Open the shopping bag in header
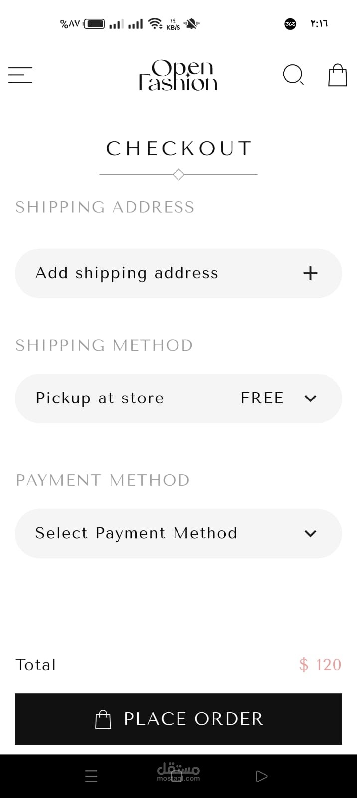The image size is (357, 798). [x=337, y=75]
